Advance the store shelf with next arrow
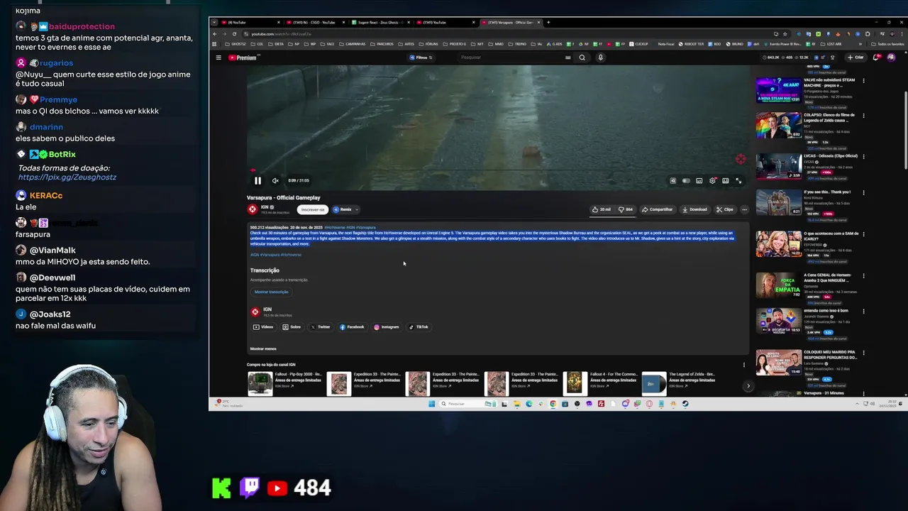 (x=748, y=386)
